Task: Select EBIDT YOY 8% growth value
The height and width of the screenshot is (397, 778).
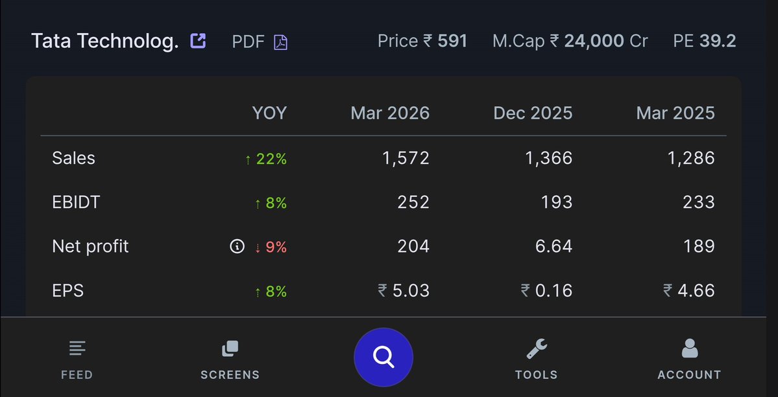Action: (271, 203)
